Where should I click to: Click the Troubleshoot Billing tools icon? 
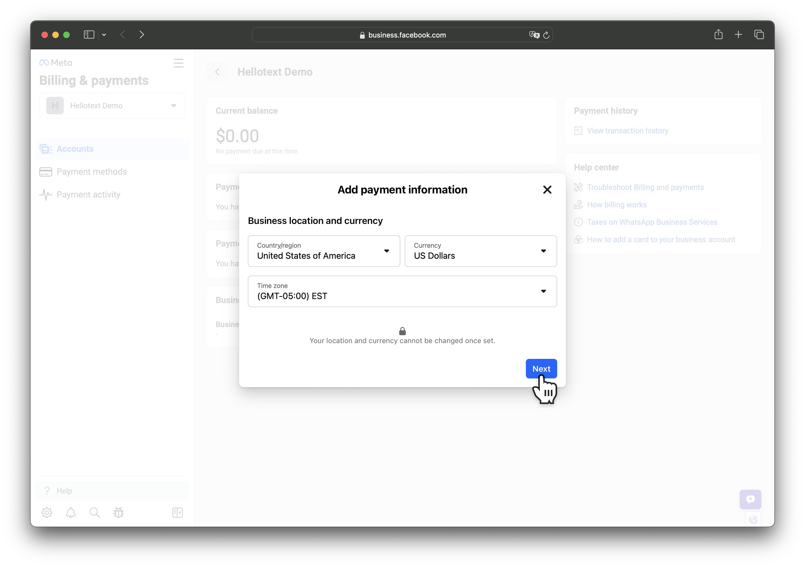tap(578, 187)
